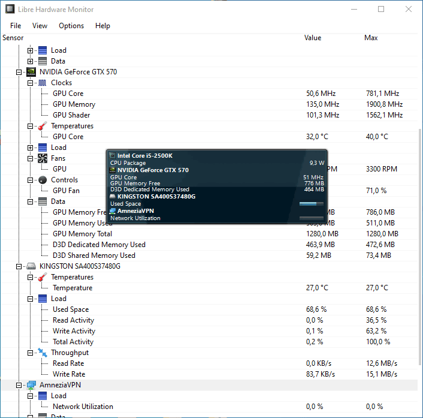Collapse GPU Temperatures node

pyautogui.click(x=30, y=126)
